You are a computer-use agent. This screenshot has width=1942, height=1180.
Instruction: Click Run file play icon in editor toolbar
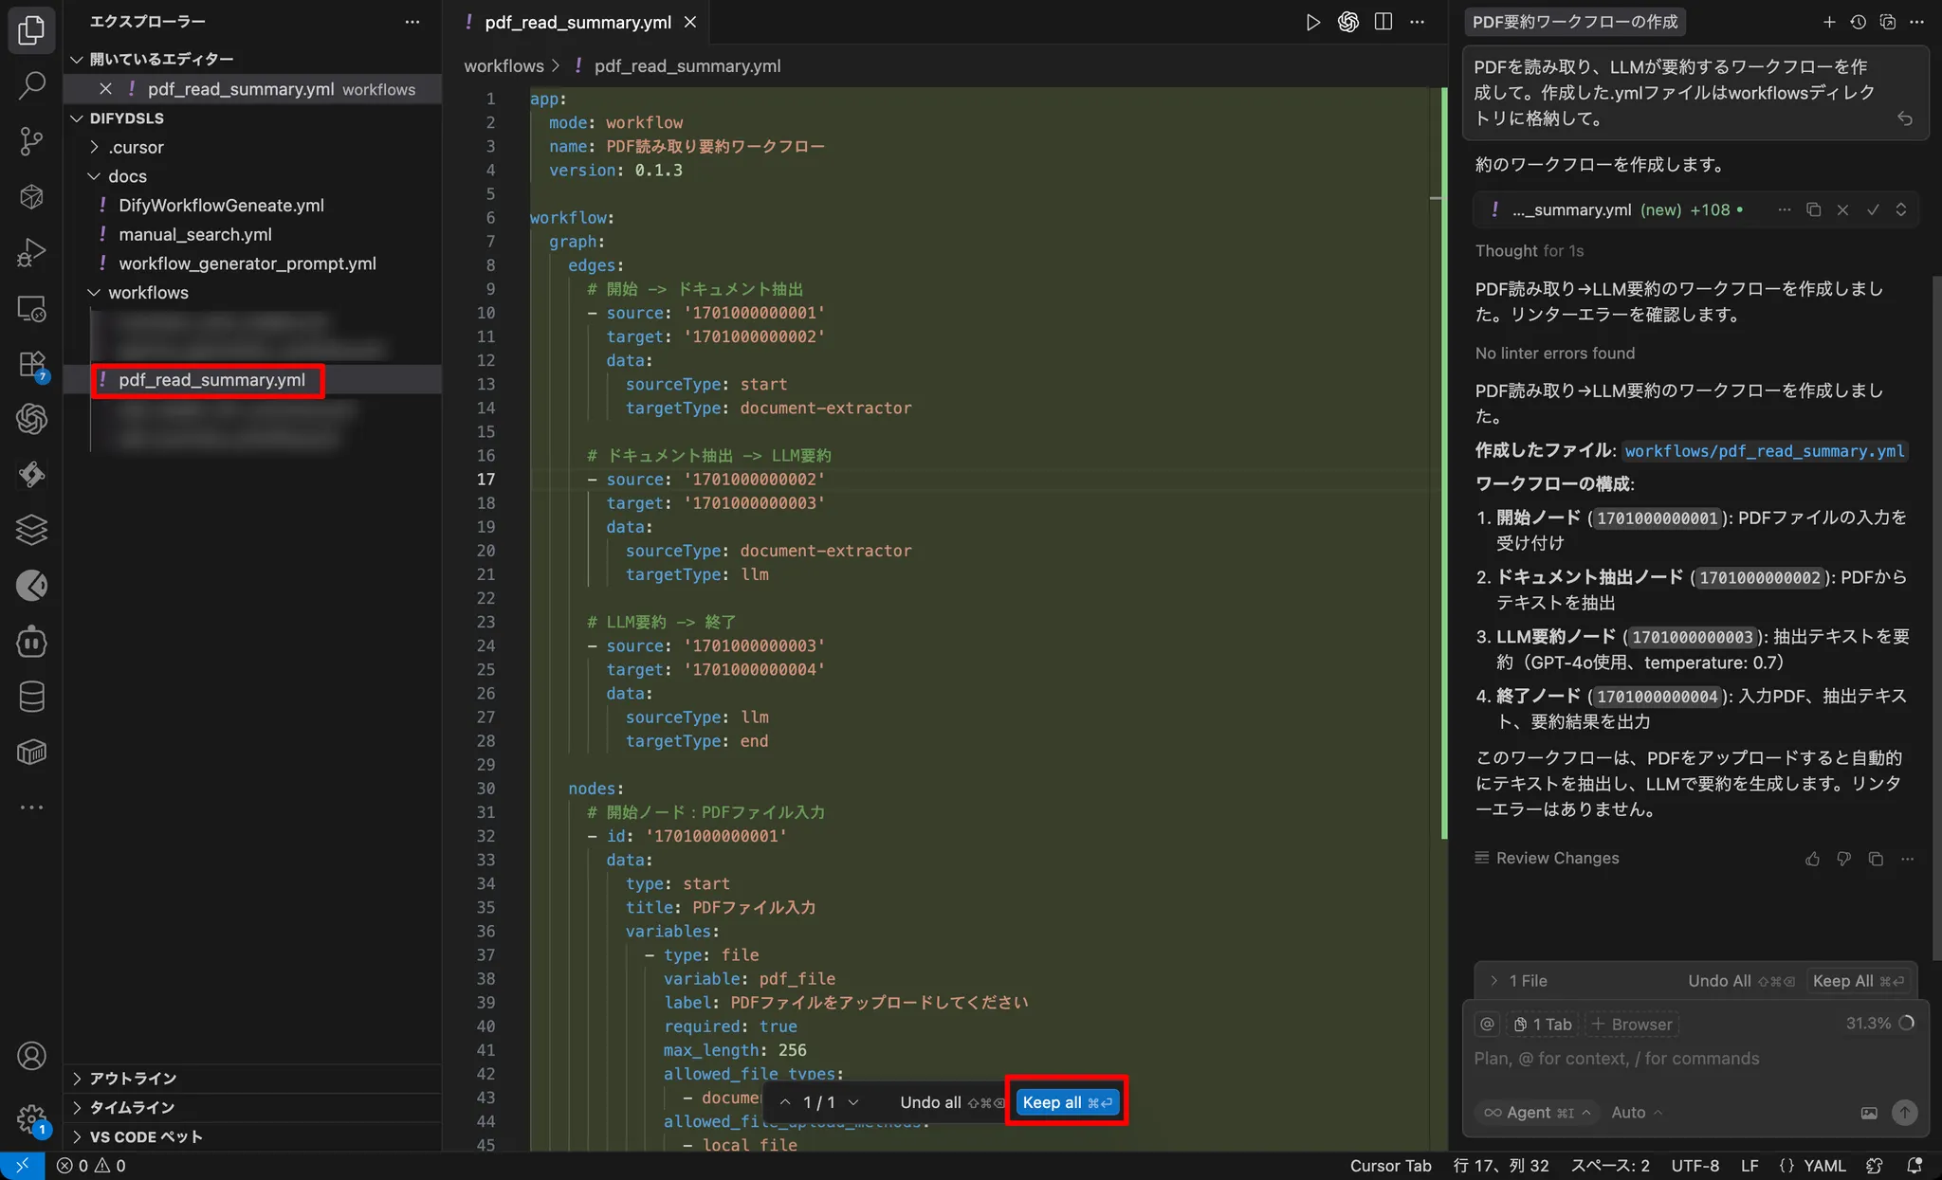coord(1312,22)
